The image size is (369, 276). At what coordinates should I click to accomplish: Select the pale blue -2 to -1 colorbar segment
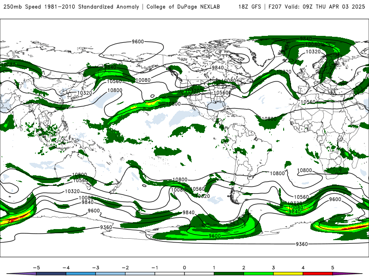pyautogui.click(x=140, y=274)
